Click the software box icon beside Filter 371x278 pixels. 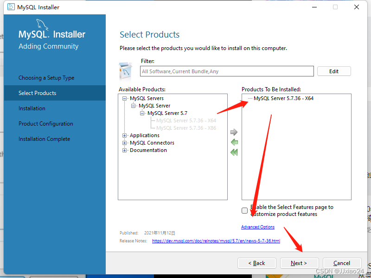(126, 71)
